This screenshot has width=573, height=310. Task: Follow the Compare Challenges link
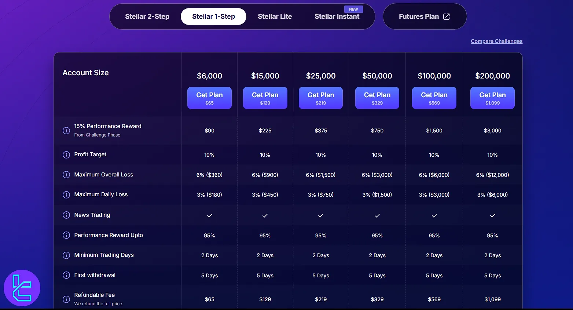[496, 41]
